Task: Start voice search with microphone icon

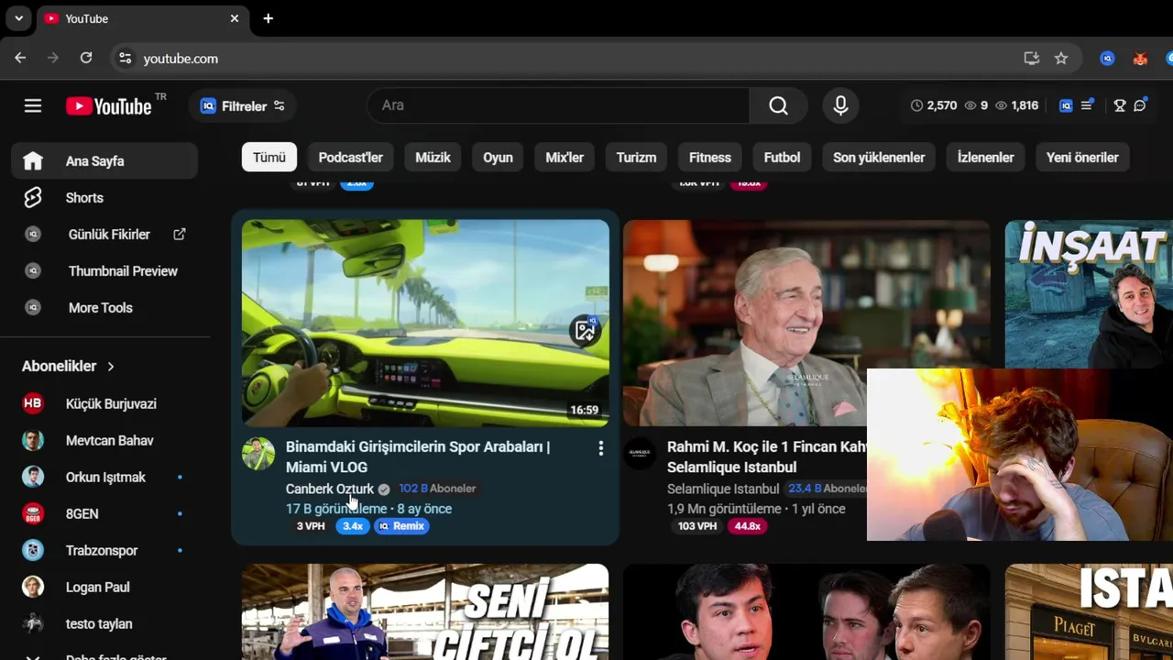Action: [840, 105]
